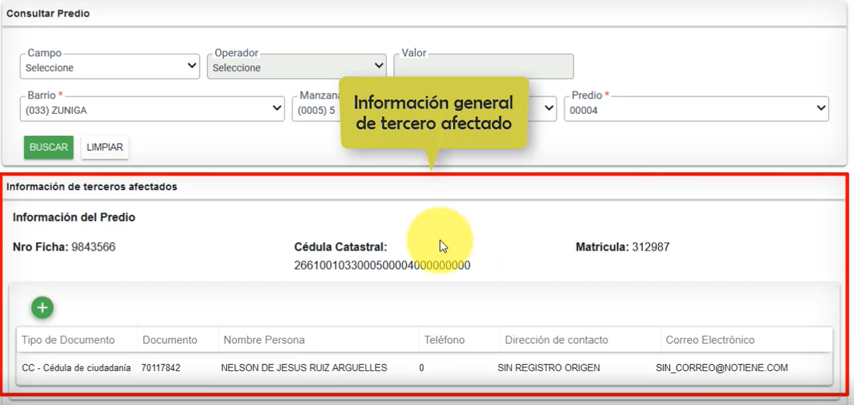The image size is (854, 405).
Task: Open the Manzana dropdown
Action: click(x=317, y=110)
